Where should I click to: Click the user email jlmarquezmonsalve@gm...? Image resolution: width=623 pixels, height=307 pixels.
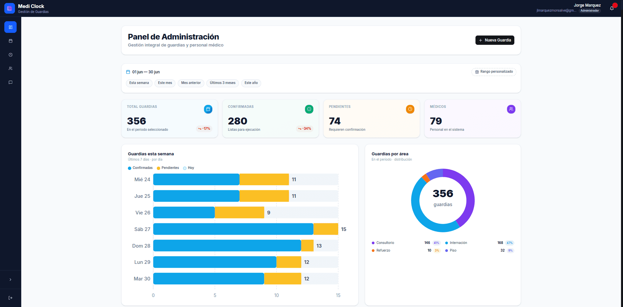[557, 11]
